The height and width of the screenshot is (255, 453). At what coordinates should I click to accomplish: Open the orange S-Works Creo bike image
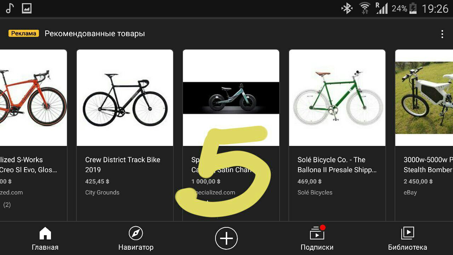[33, 98]
